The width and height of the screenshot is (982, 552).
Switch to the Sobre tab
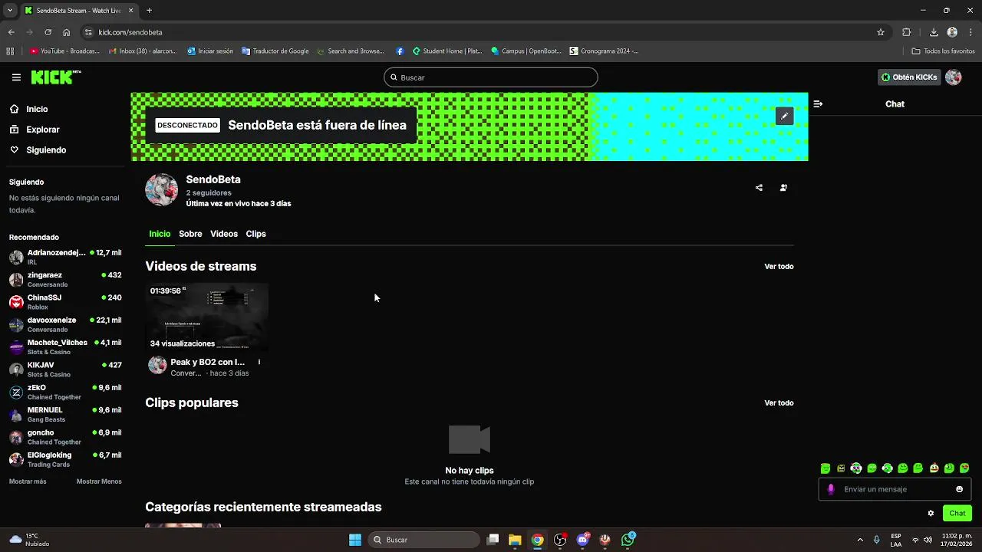190,234
